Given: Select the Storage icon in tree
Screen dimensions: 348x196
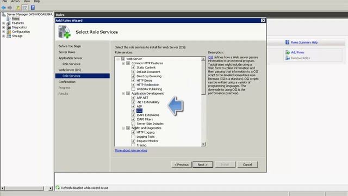Looking at the screenshot, I should [9, 36].
